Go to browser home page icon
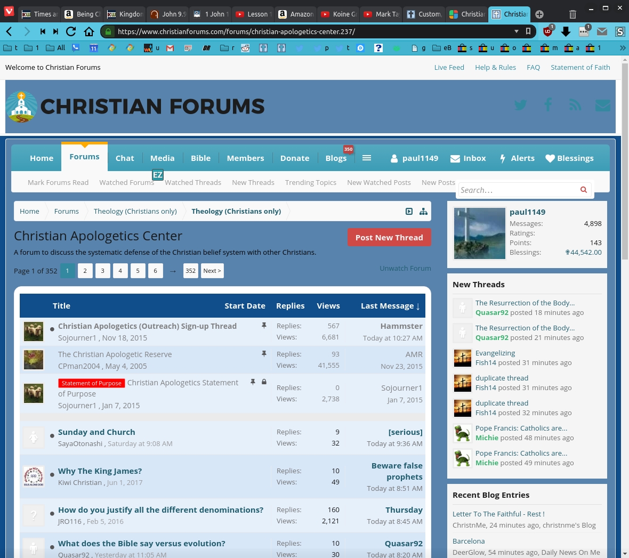The width and height of the screenshot is (629, 558). coord(89,31)
